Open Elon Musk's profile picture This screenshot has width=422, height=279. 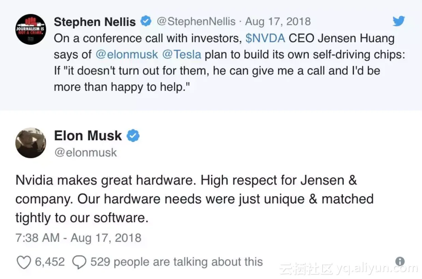[x=31, y=143]
